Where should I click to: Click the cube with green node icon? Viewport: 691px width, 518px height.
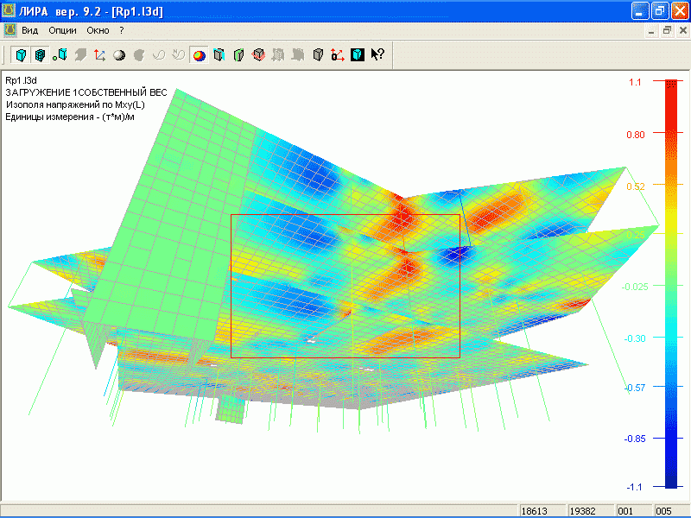[x=60, y=55]
